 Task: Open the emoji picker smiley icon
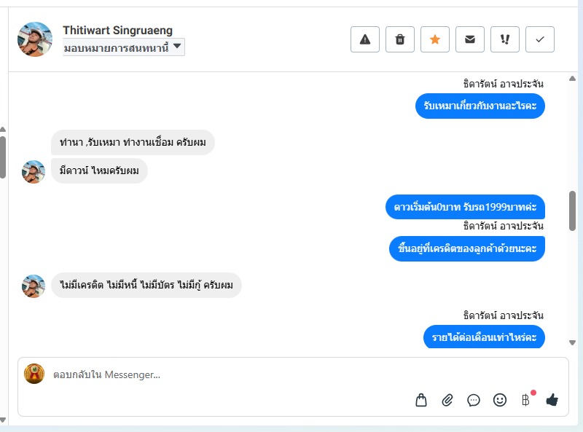click(x=500, y=399)
